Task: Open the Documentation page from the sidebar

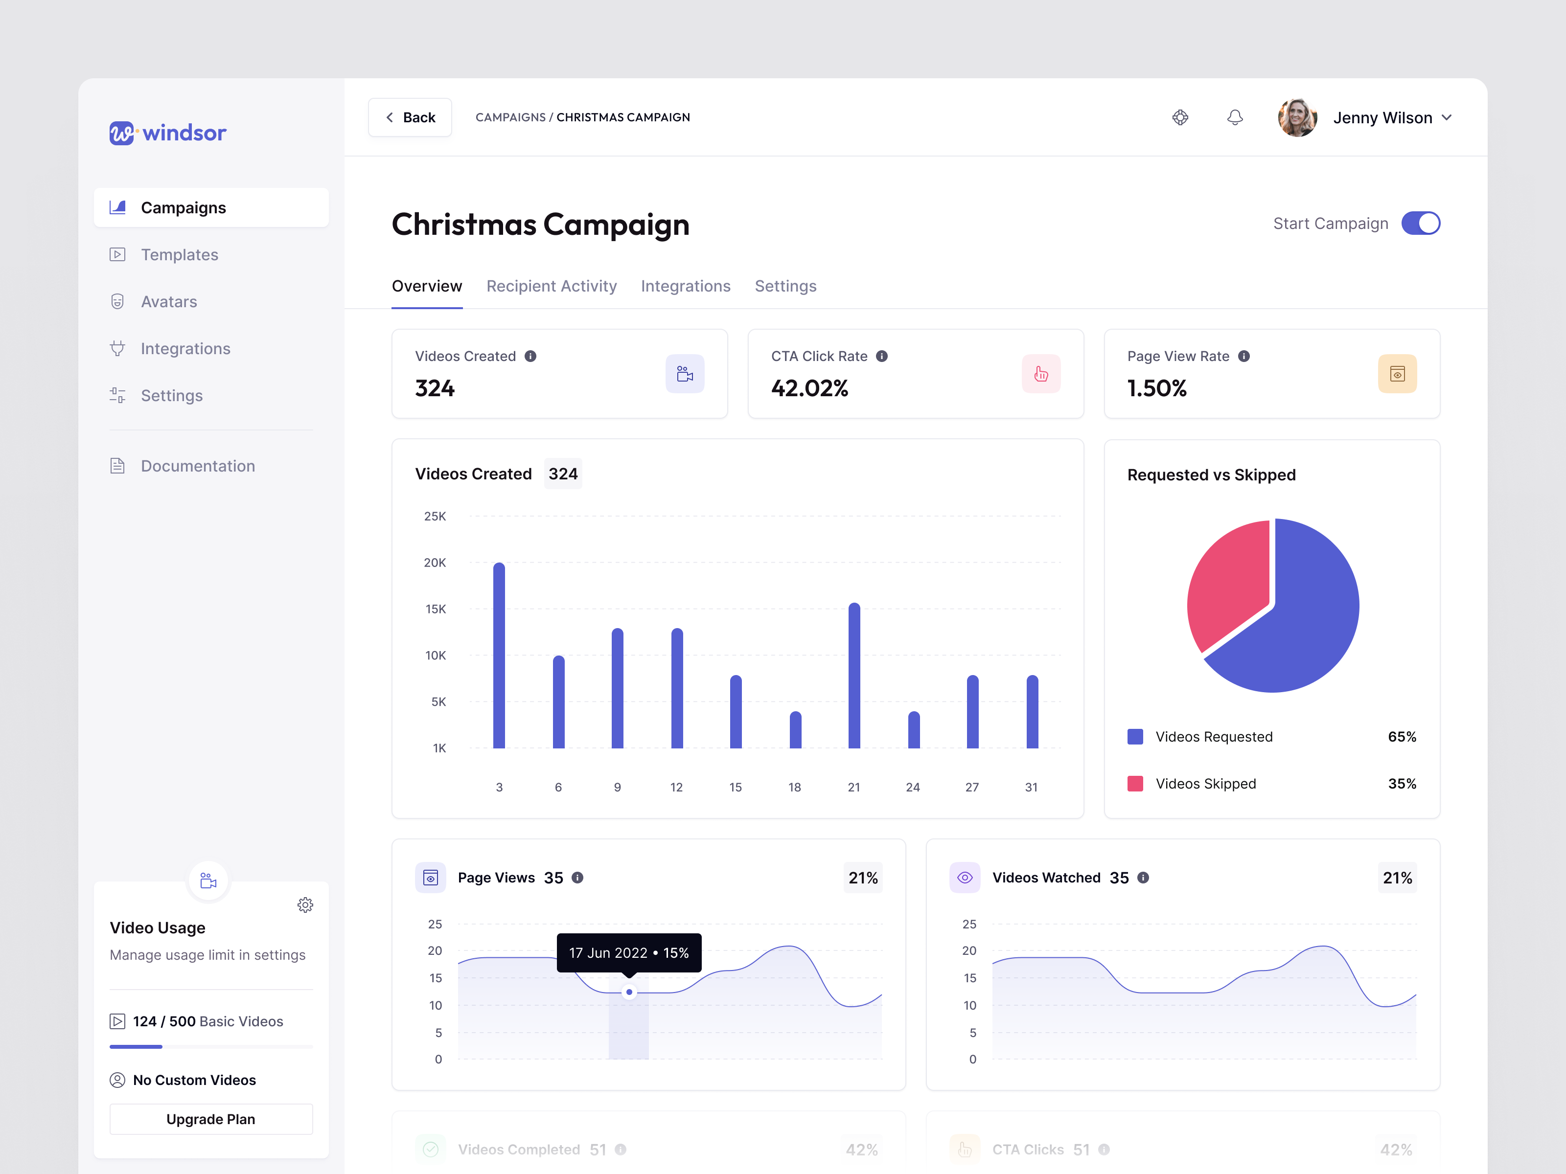Action: pos(198,466)
